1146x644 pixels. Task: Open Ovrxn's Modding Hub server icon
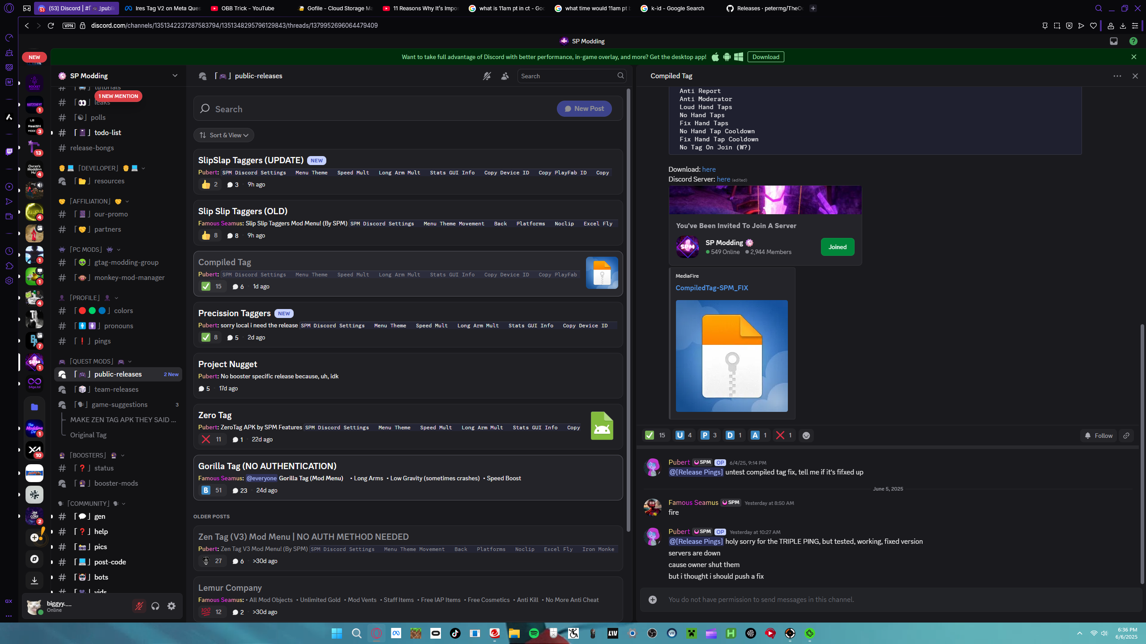pyautogui.click(x=34, y=169)
